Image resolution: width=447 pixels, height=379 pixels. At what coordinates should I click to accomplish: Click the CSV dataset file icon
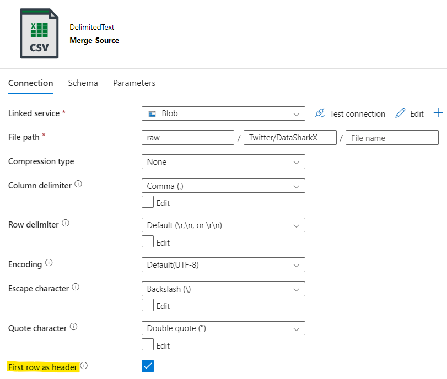39,34
